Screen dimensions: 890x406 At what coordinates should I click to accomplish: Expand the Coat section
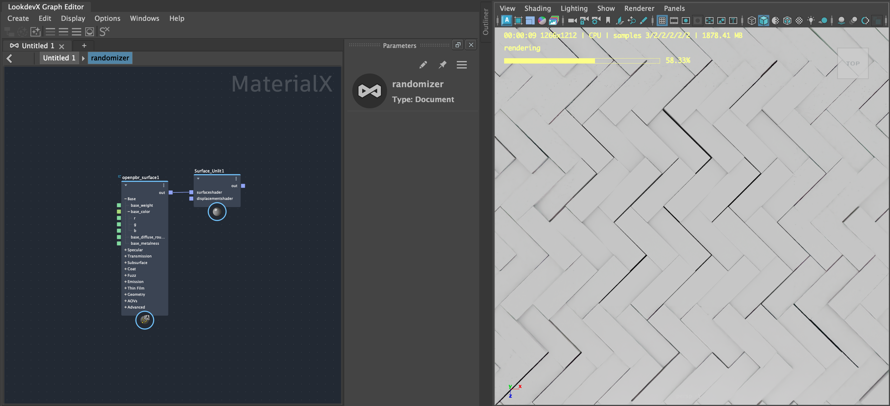coord(125,269)
